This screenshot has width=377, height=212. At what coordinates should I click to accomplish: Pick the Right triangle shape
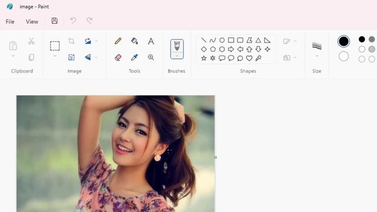pyautogui.click(x=267, y=40)
